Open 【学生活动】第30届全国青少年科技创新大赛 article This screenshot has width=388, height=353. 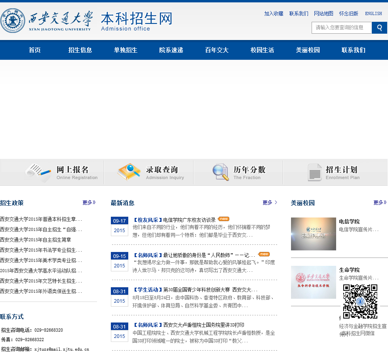196,290
